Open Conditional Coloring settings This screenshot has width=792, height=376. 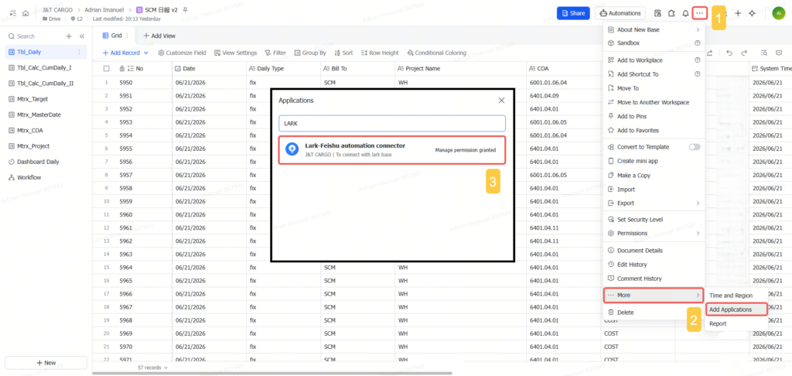click(x=436, y=53)
